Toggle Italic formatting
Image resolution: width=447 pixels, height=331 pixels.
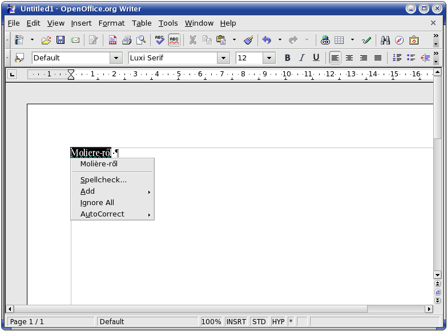tap(301, 58)
